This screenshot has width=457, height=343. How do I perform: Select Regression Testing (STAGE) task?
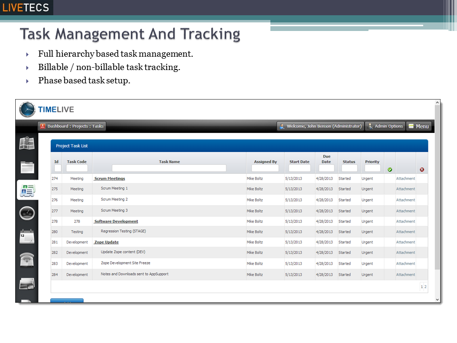[x=123, y=231]
